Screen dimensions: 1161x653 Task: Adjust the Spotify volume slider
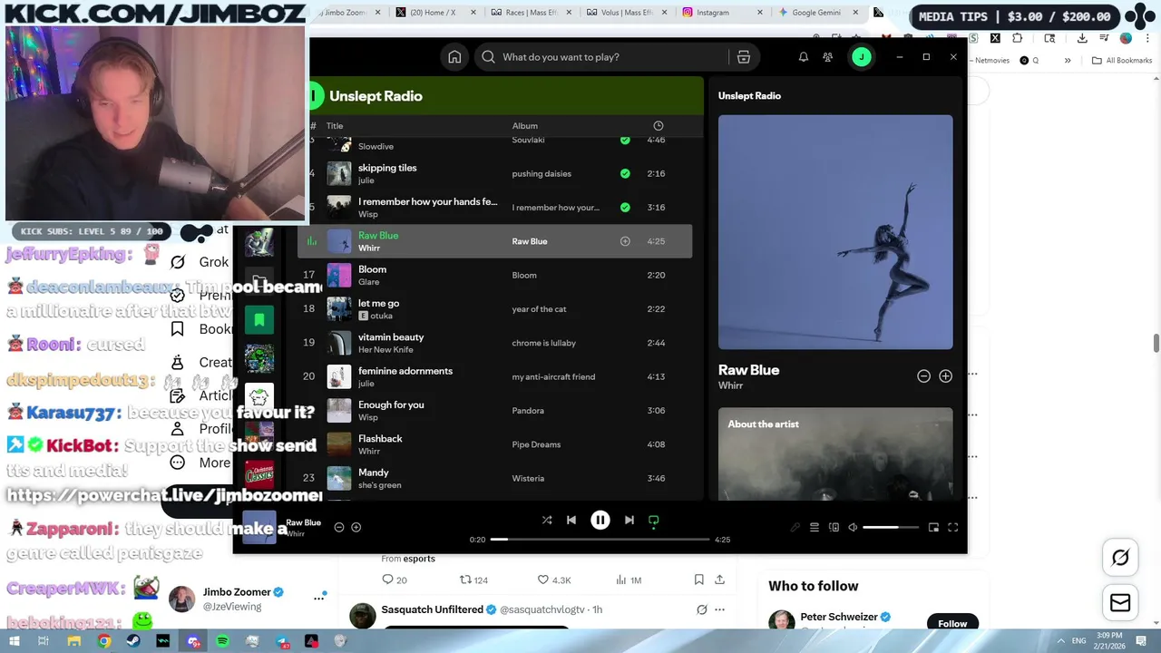890,527
